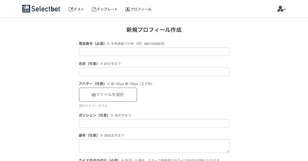308x161 pixels.
Task: Click the 電話番号（必須） field label
Action: click(x=92, y=44)
